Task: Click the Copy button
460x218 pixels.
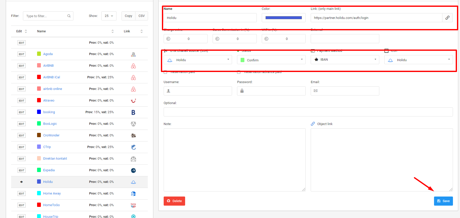Action: click(128, 16)
